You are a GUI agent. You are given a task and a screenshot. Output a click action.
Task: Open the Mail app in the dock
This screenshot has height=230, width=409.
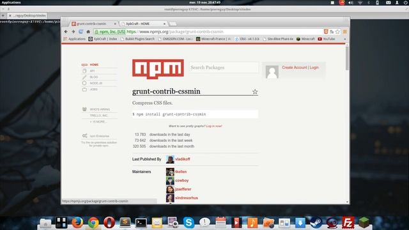coord(157,223)
